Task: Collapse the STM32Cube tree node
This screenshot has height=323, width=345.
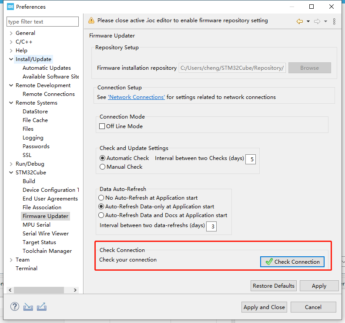Action: [x=11, y=173]
